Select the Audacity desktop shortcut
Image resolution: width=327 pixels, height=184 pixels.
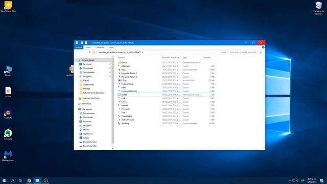coord(8,113)
